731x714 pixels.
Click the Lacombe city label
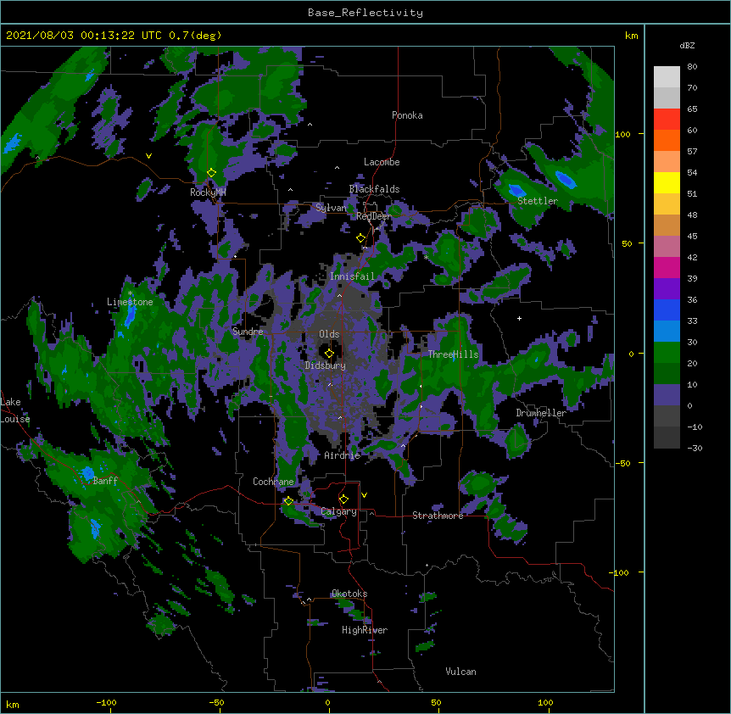tap(382, 162)
